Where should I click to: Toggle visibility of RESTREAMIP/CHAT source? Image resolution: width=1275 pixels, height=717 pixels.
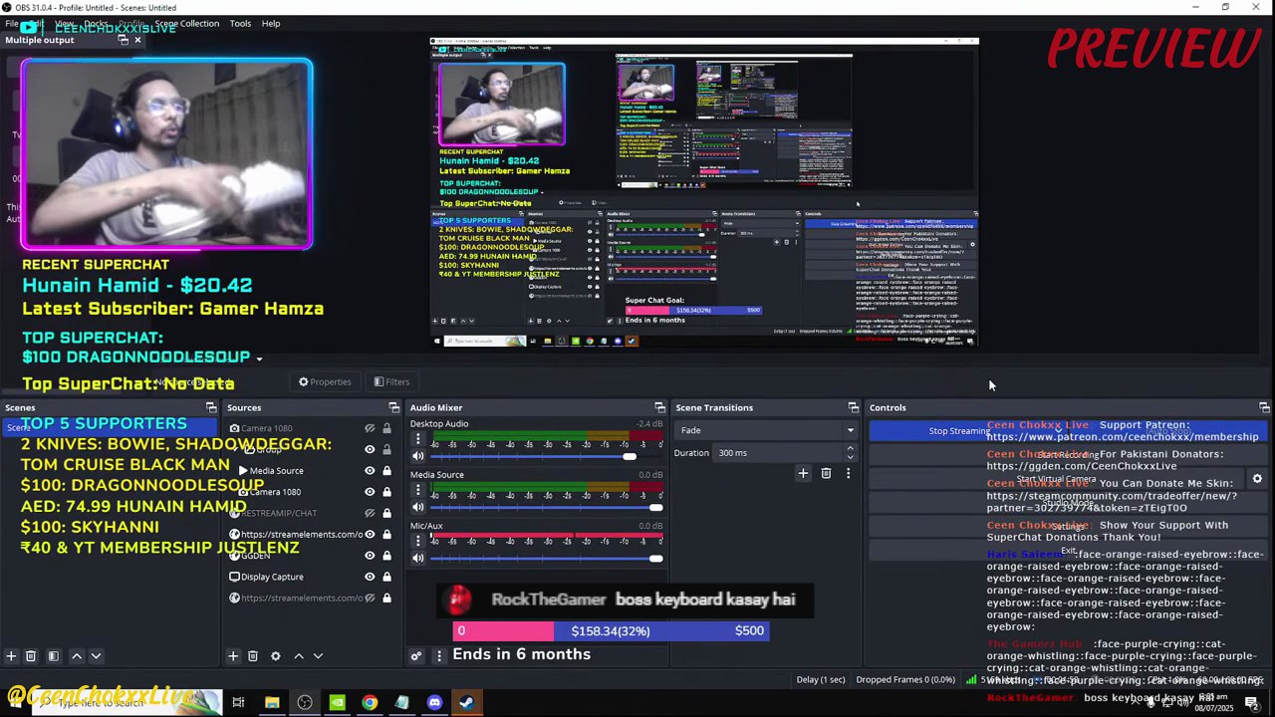(370, 513)
